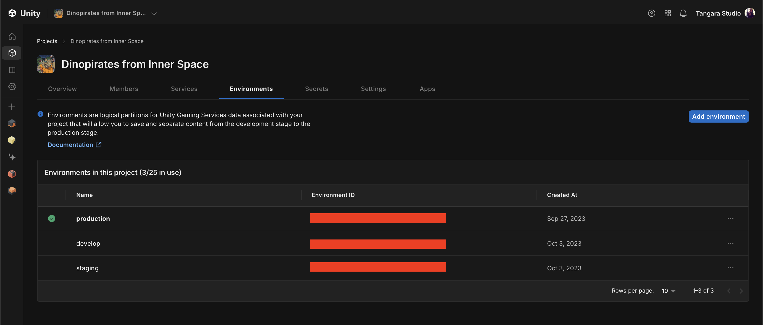Open the grid dashboard icon in the sidebar

point(12,70)
